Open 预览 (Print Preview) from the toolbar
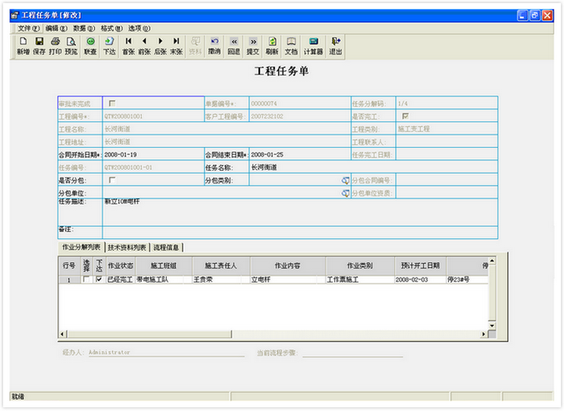 70,46
